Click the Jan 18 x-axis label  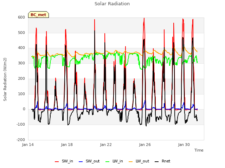click(x=67, y=145)
